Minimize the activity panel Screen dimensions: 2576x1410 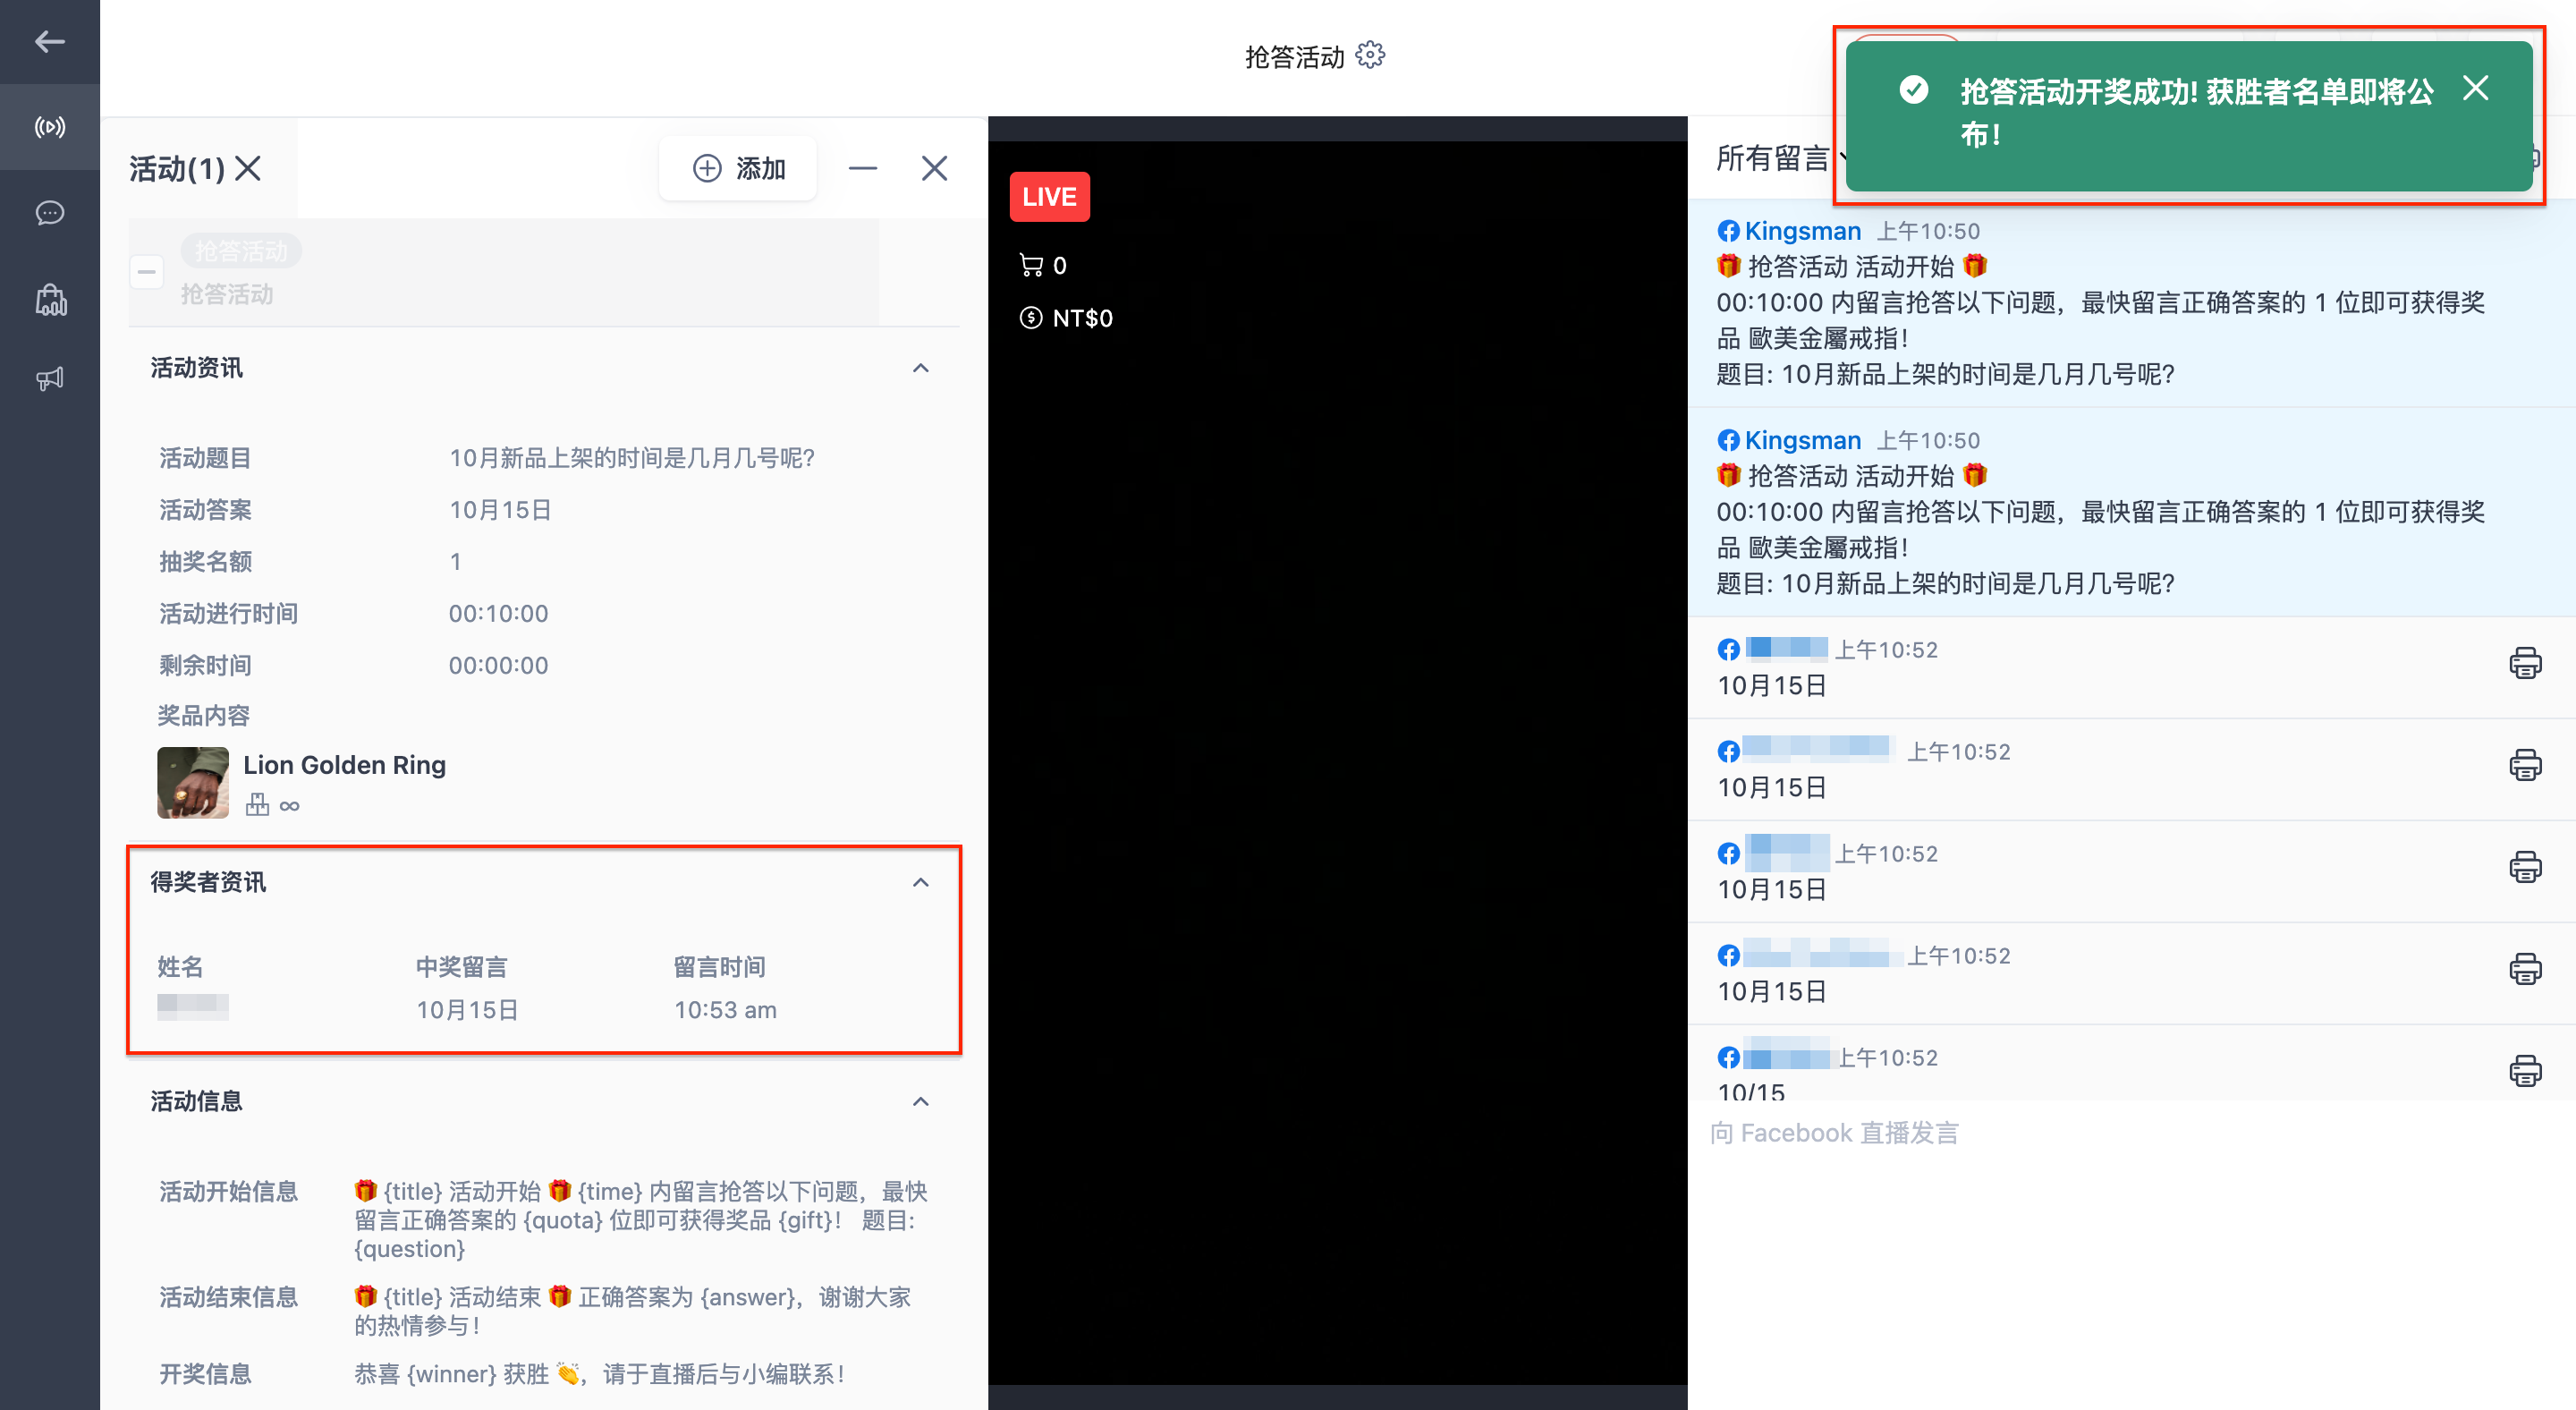862,168
